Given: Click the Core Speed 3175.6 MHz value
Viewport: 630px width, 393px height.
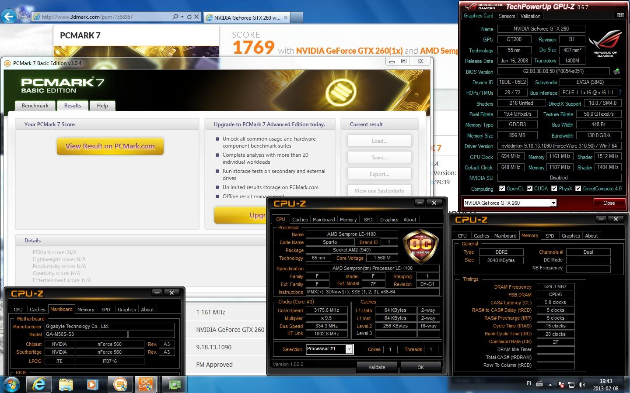Looking at the screenshot, I should click(x=327, y=310).
